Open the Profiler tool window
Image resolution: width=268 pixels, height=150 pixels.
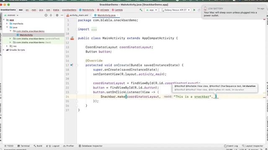68,146
